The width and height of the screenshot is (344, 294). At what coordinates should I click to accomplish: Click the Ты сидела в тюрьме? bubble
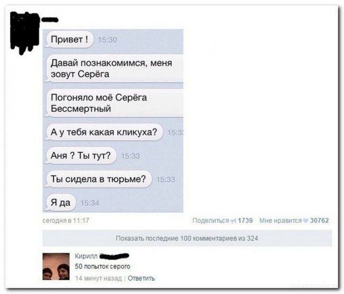(98, 179)
